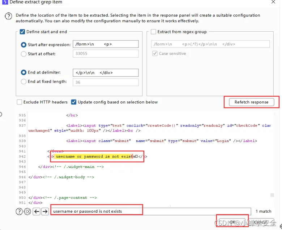Click highlighted text username or password is not exists
The height and width of the screenshot is (230, 282).
95,156
